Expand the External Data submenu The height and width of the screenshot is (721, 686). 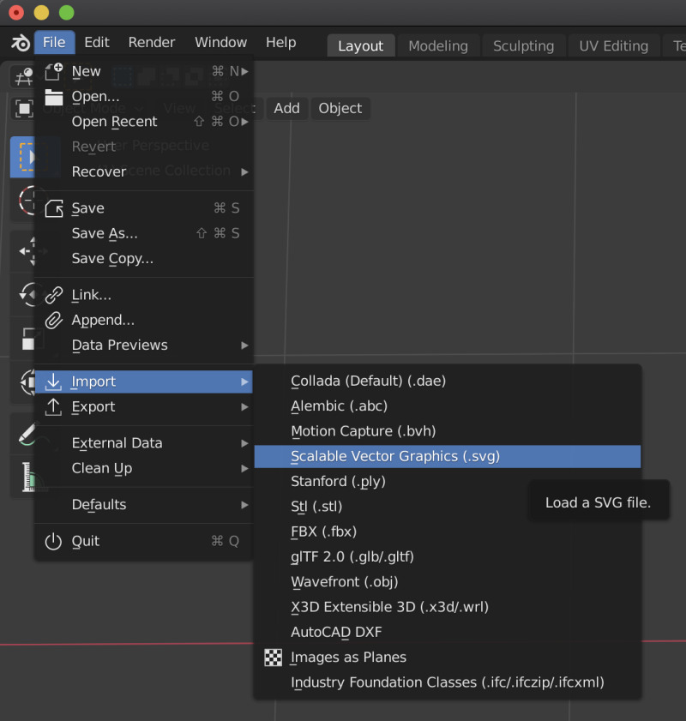tap(244, 443)
